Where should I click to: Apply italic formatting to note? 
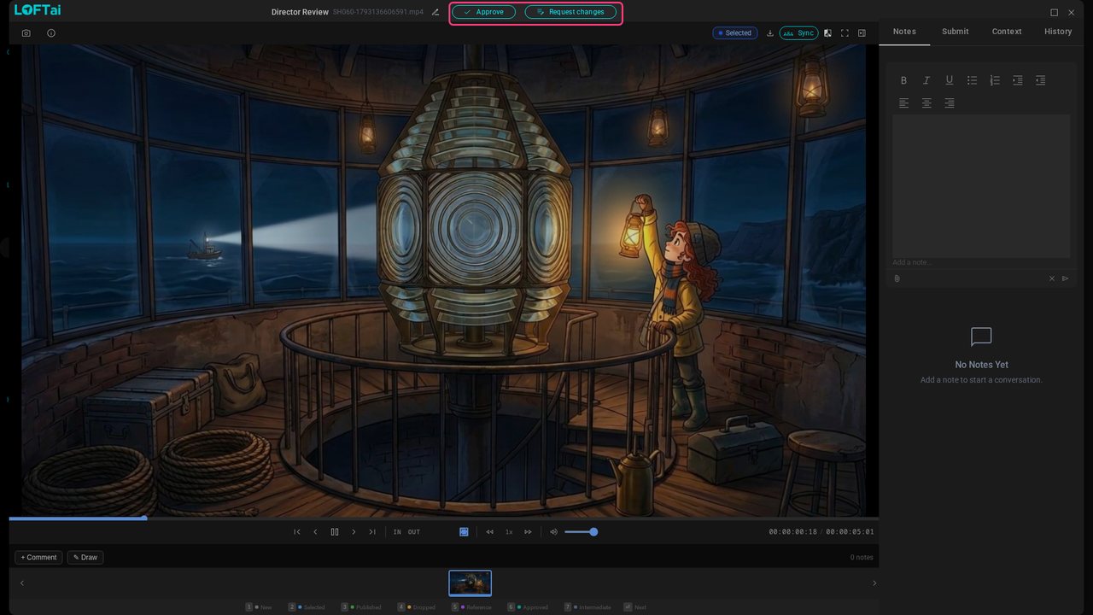pyautogui.click(x=926, y=80)
